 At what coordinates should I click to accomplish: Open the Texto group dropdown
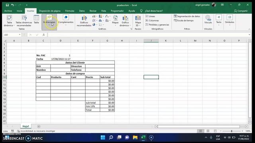219,20
